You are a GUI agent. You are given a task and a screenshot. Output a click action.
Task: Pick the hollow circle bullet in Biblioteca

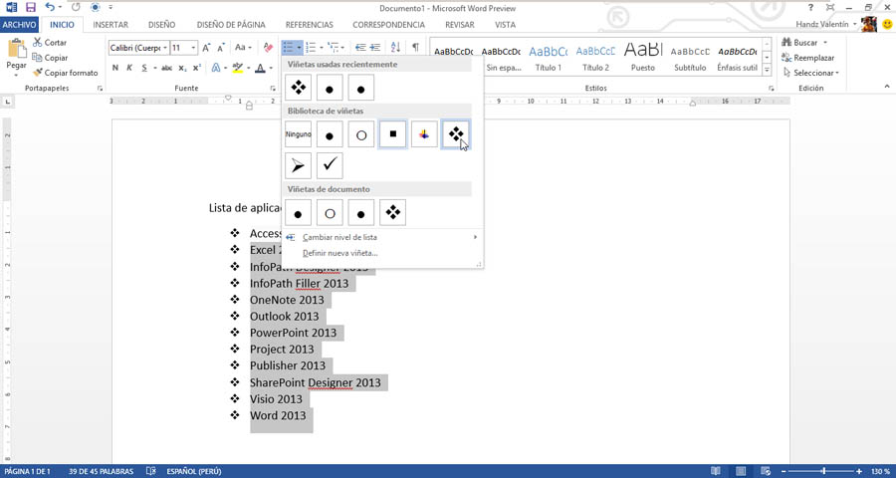tap(361, 134)
